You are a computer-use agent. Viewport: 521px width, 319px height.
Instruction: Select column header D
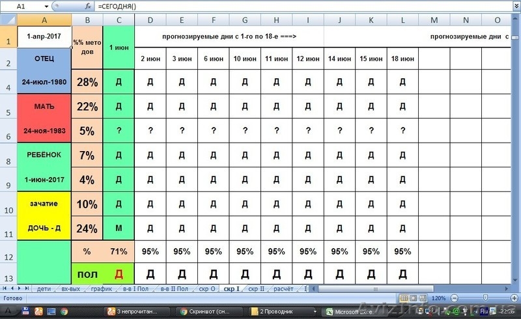pyautogui.click(x=150, y=20)
